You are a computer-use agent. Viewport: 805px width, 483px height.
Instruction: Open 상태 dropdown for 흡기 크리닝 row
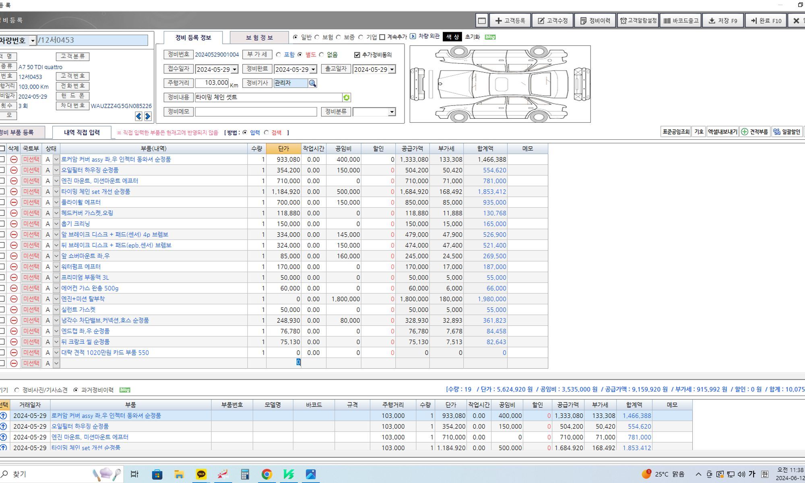tap(56, 224)
